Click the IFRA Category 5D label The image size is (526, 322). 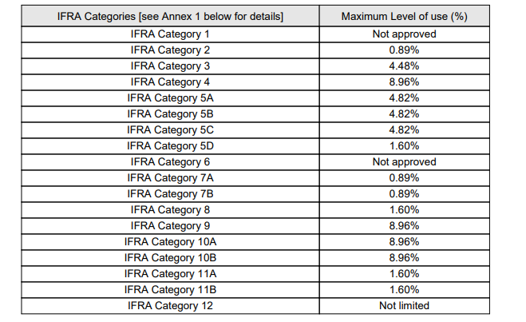coord(170,145)
